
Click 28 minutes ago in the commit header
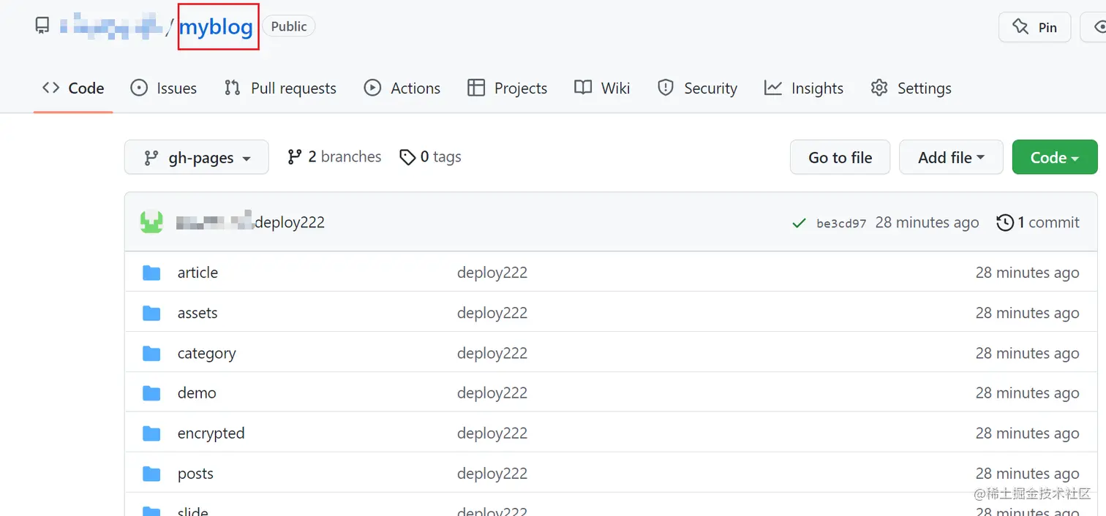[x=927, y=222]
